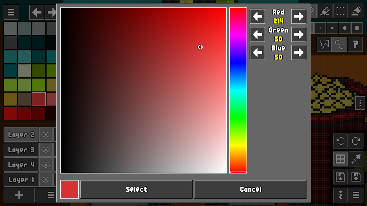Open the hamburger menu above the palette
This screenshot has height=206, width=367.
click(11, 12)
